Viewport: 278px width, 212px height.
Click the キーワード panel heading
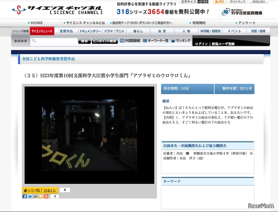(x=172, y=181)
